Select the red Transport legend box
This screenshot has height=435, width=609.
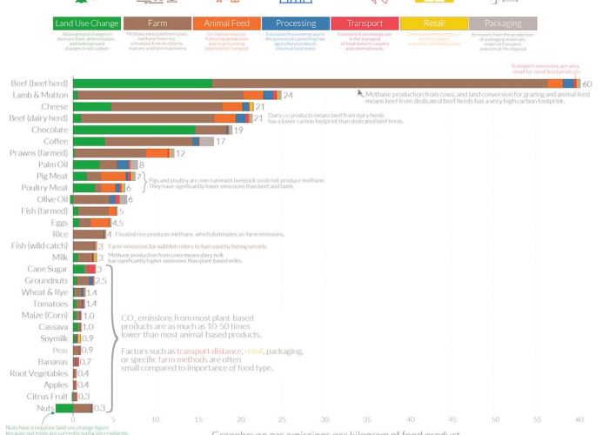(365, 23)
